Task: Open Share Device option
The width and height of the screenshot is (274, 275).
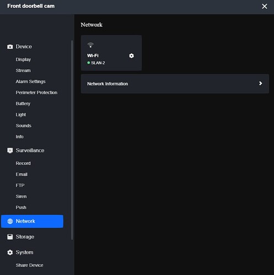Action: coord(29,265)
